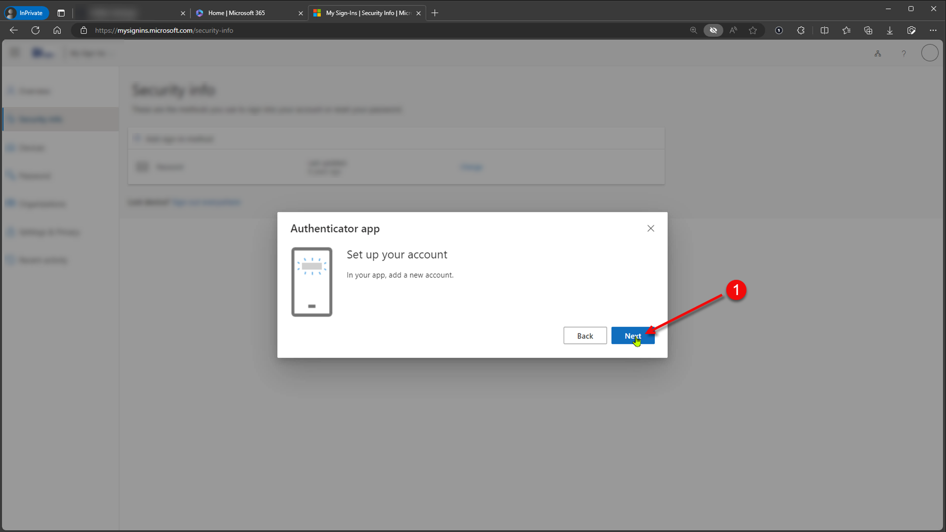Open the Favorites list icon
The image size is (946, 532).
point(846,31)
